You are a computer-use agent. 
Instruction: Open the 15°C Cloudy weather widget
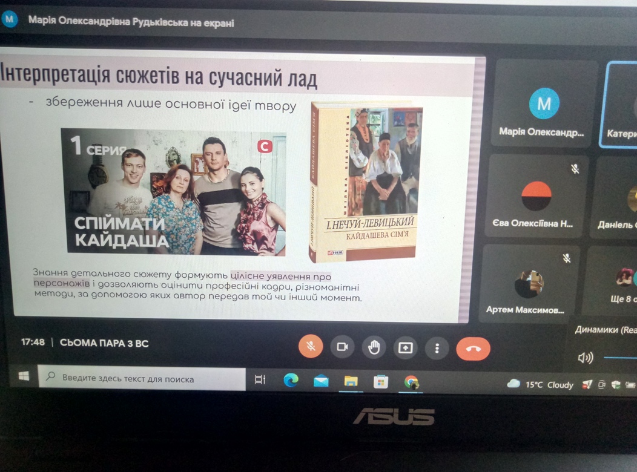(540, 384)
